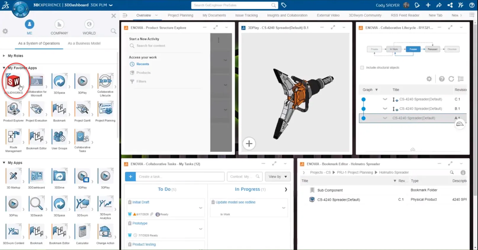Click the blue add task button
478x250 pixels.
click(x=130, y=176)
